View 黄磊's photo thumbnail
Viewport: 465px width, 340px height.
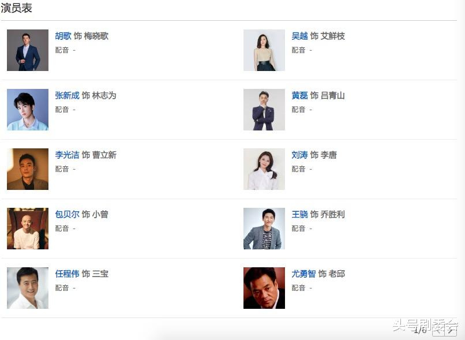coord(264,110)
